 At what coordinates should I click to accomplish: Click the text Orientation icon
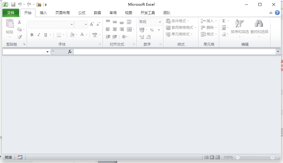[124, 37]
